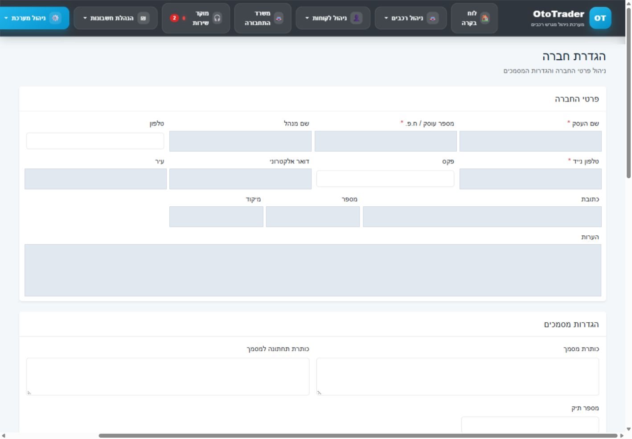
Task: Click into the כותרת תחתונה למסמך text area
Action: point(168,377)
